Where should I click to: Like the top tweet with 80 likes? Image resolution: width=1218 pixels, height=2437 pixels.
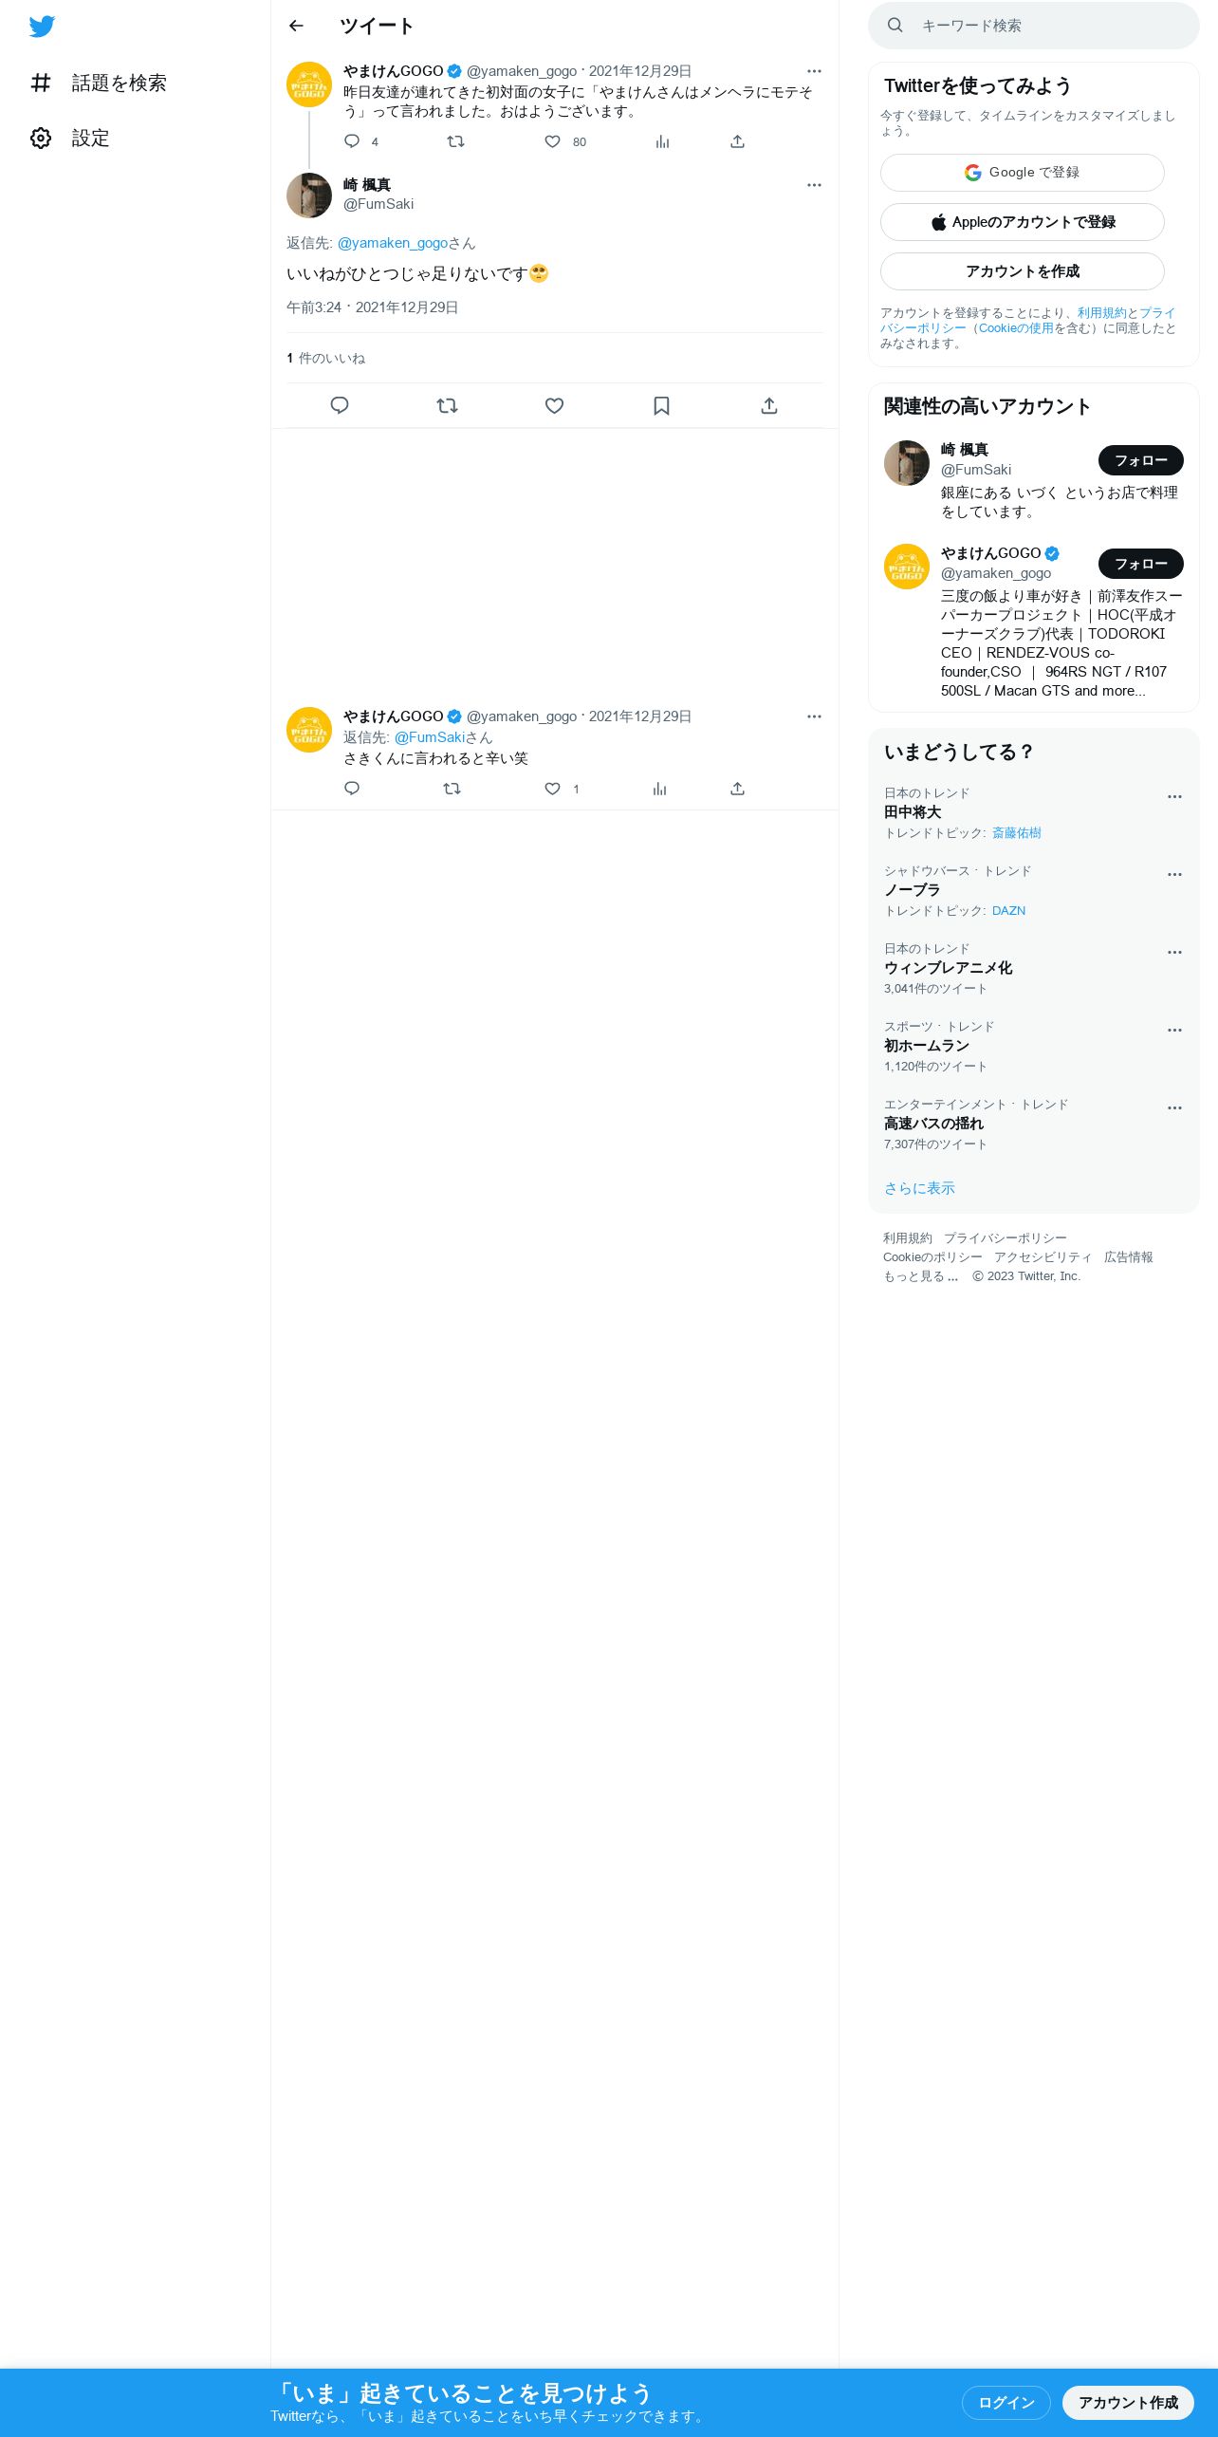click(553, 141)
